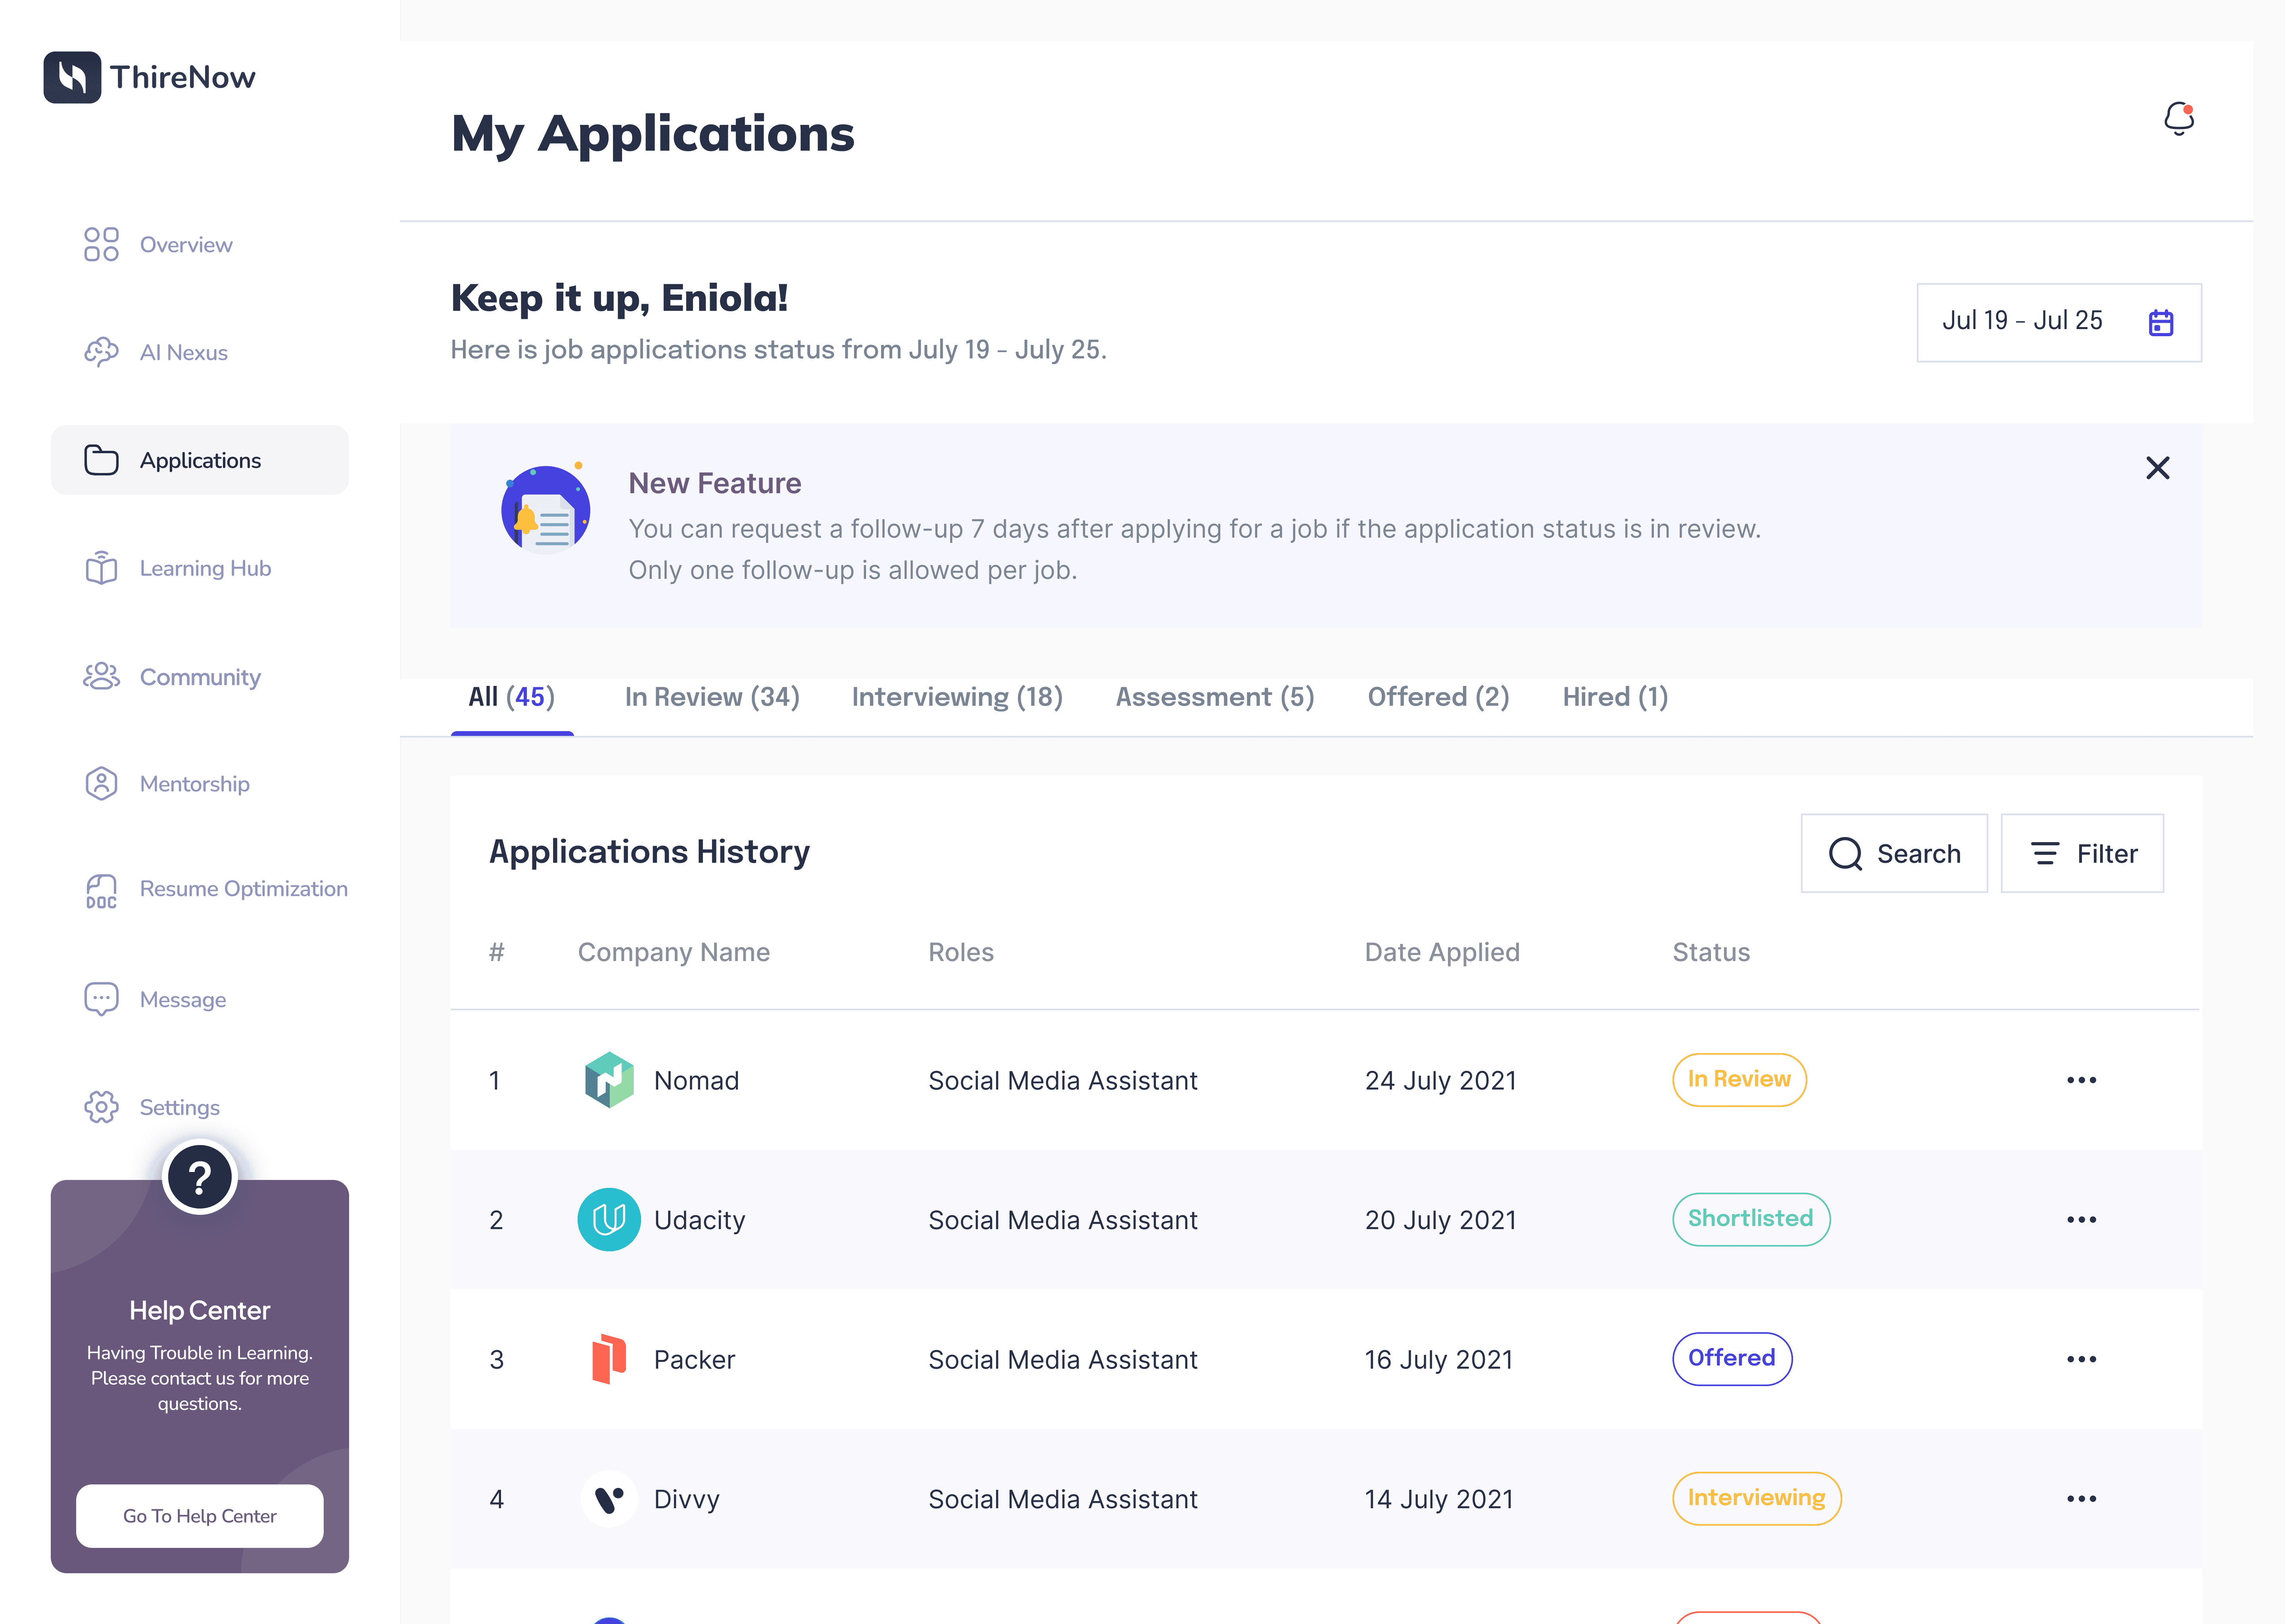This screenshot has width=2285, height=1624.
Task: Switch to the In Review (34) tab
Action: [x=711, y=697]
